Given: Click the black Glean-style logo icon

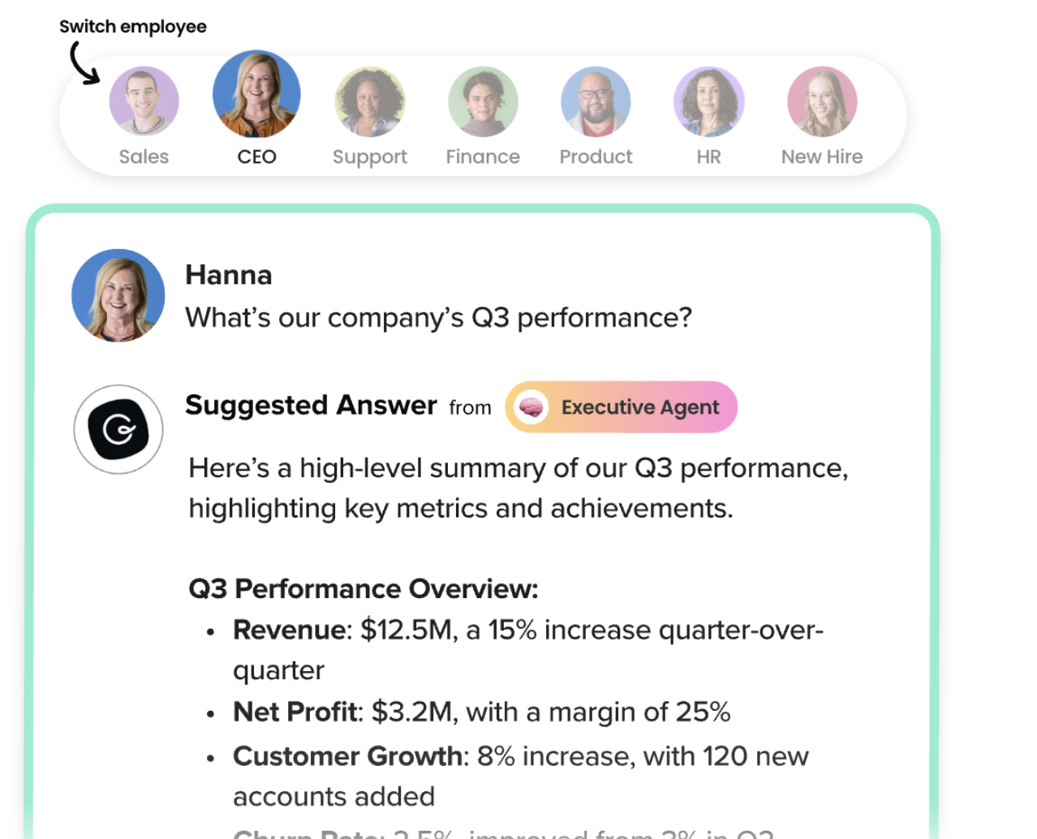Looking at the screenshot, I should tap(118, 429).
